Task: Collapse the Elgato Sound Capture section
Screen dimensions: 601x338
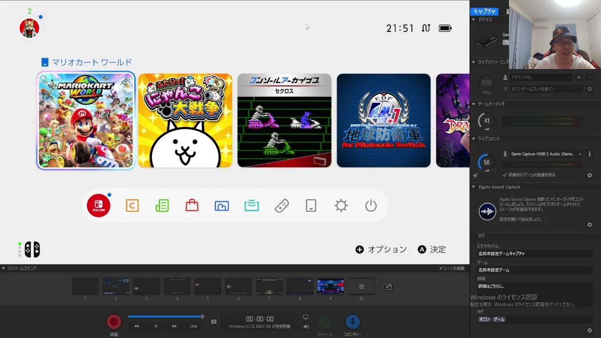Action: pyautogui.click(x=473, y=187)
